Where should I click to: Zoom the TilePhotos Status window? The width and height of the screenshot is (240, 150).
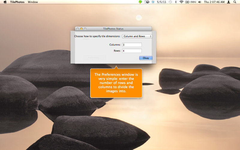pyautogui.click(x=85, y=28)
